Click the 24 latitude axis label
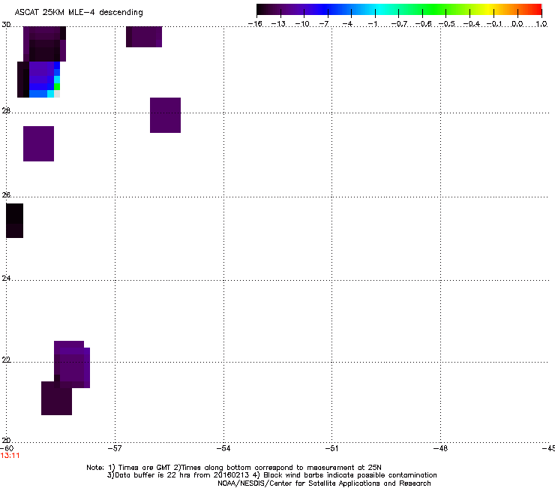This screenshot has height=488, width=555. (6, 279)
